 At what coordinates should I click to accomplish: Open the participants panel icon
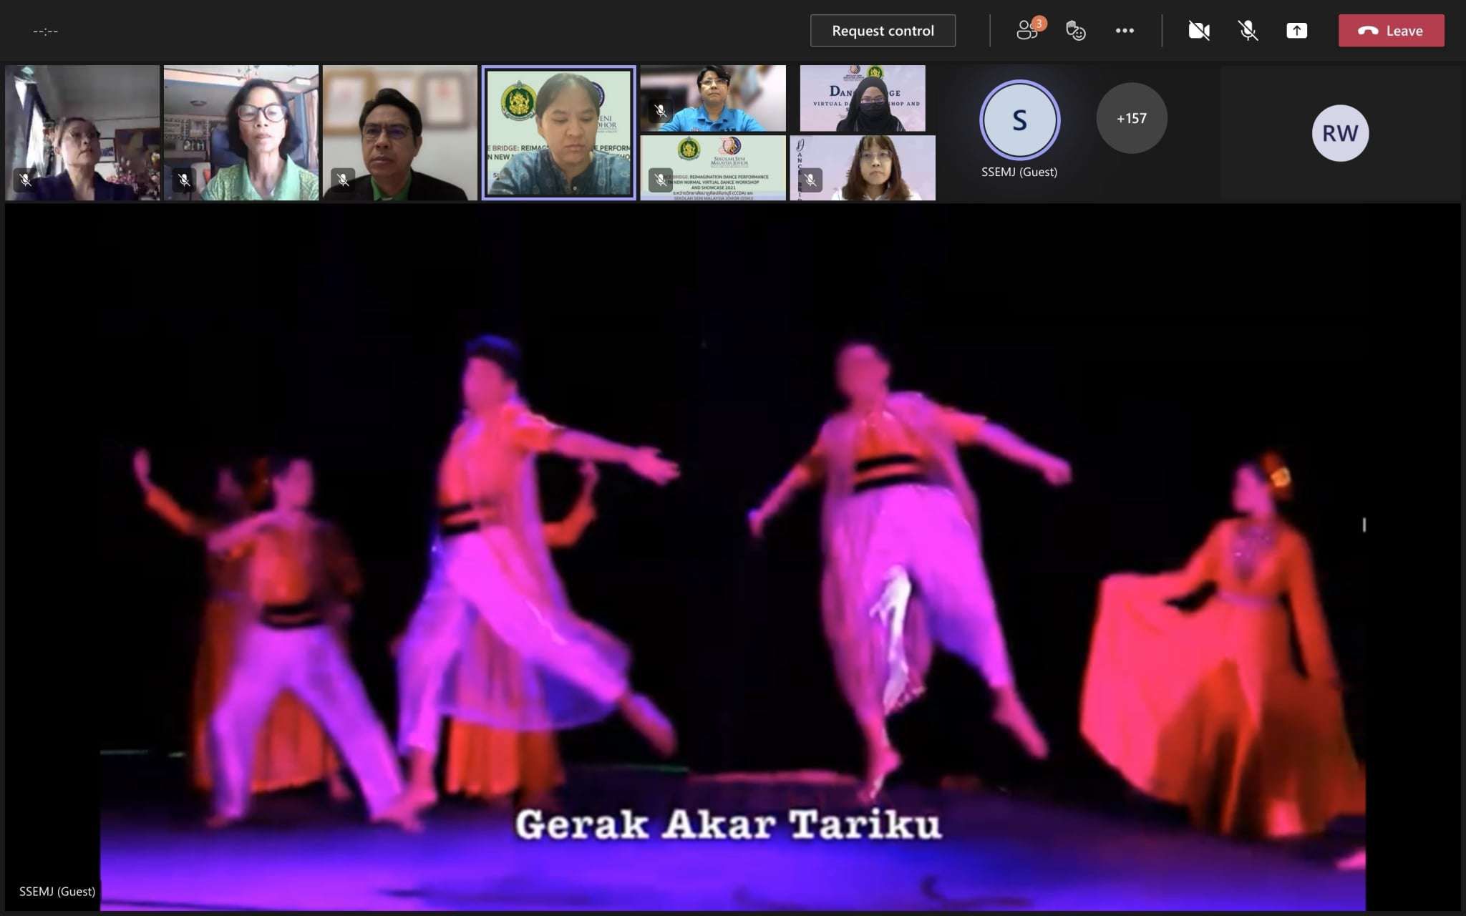coord(1029,31)
